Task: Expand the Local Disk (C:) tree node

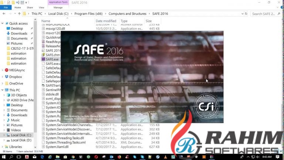Action: coord(4,135)
